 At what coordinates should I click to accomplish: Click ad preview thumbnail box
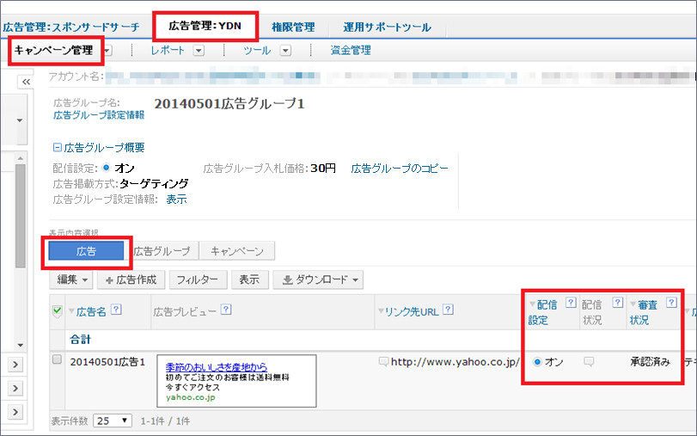(237, 381)
